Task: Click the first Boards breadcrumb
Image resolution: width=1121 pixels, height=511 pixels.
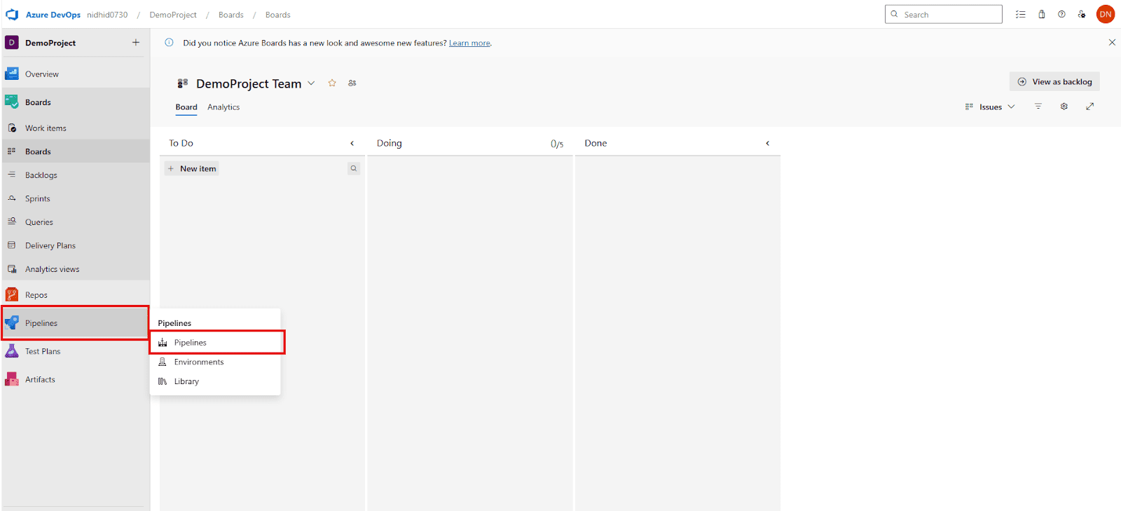Action: [231, 15]
